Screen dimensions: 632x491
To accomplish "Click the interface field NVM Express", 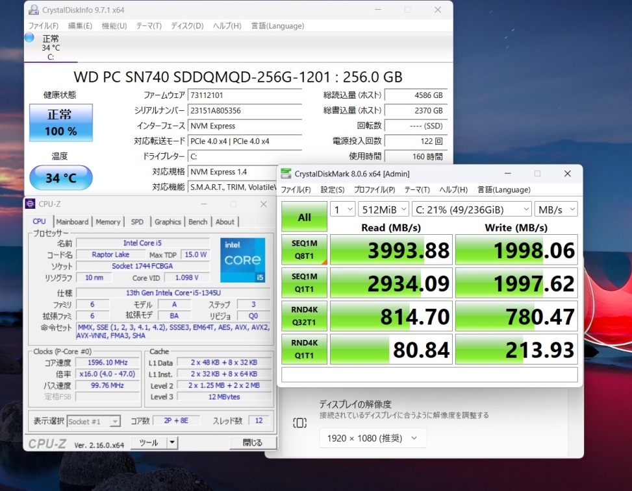I will tap(245, 126).
